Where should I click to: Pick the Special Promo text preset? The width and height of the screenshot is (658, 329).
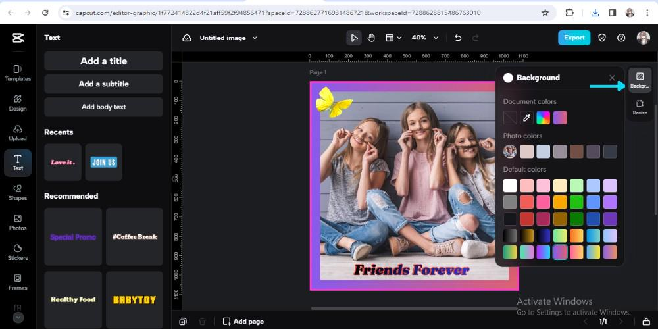pyautogui.click(x=73, y=237)
